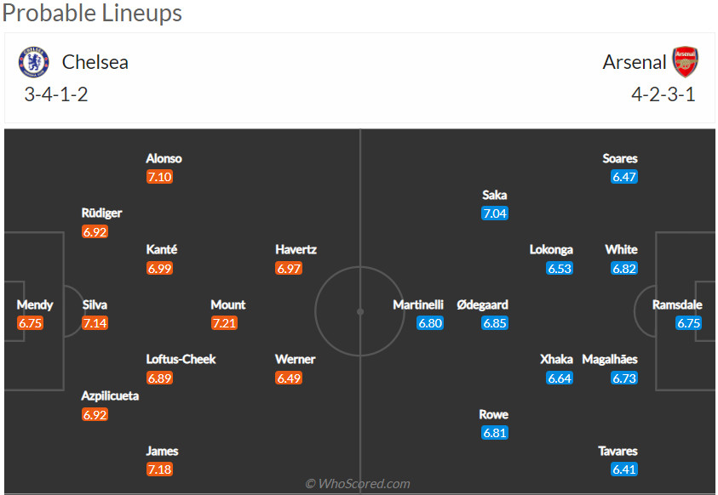
Task: Open James player profile
Action: pos(162,451)
